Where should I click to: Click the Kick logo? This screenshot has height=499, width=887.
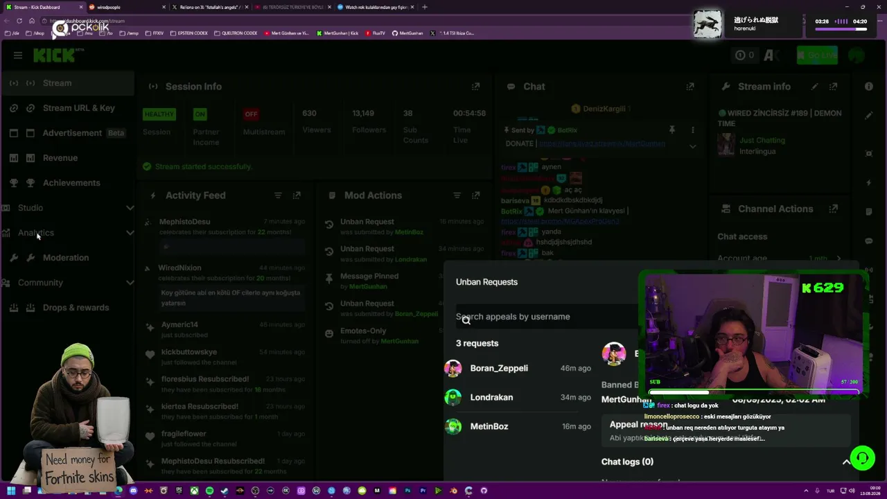tap(54, 55)
